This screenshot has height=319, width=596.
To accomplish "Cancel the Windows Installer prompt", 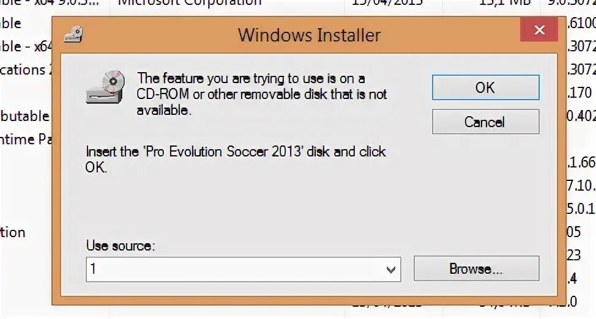I will point(485,122).
